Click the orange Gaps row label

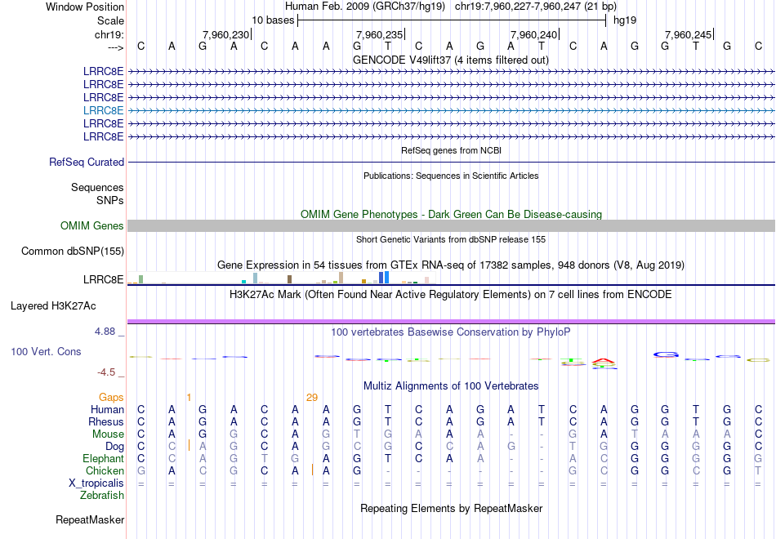(111, 398)
